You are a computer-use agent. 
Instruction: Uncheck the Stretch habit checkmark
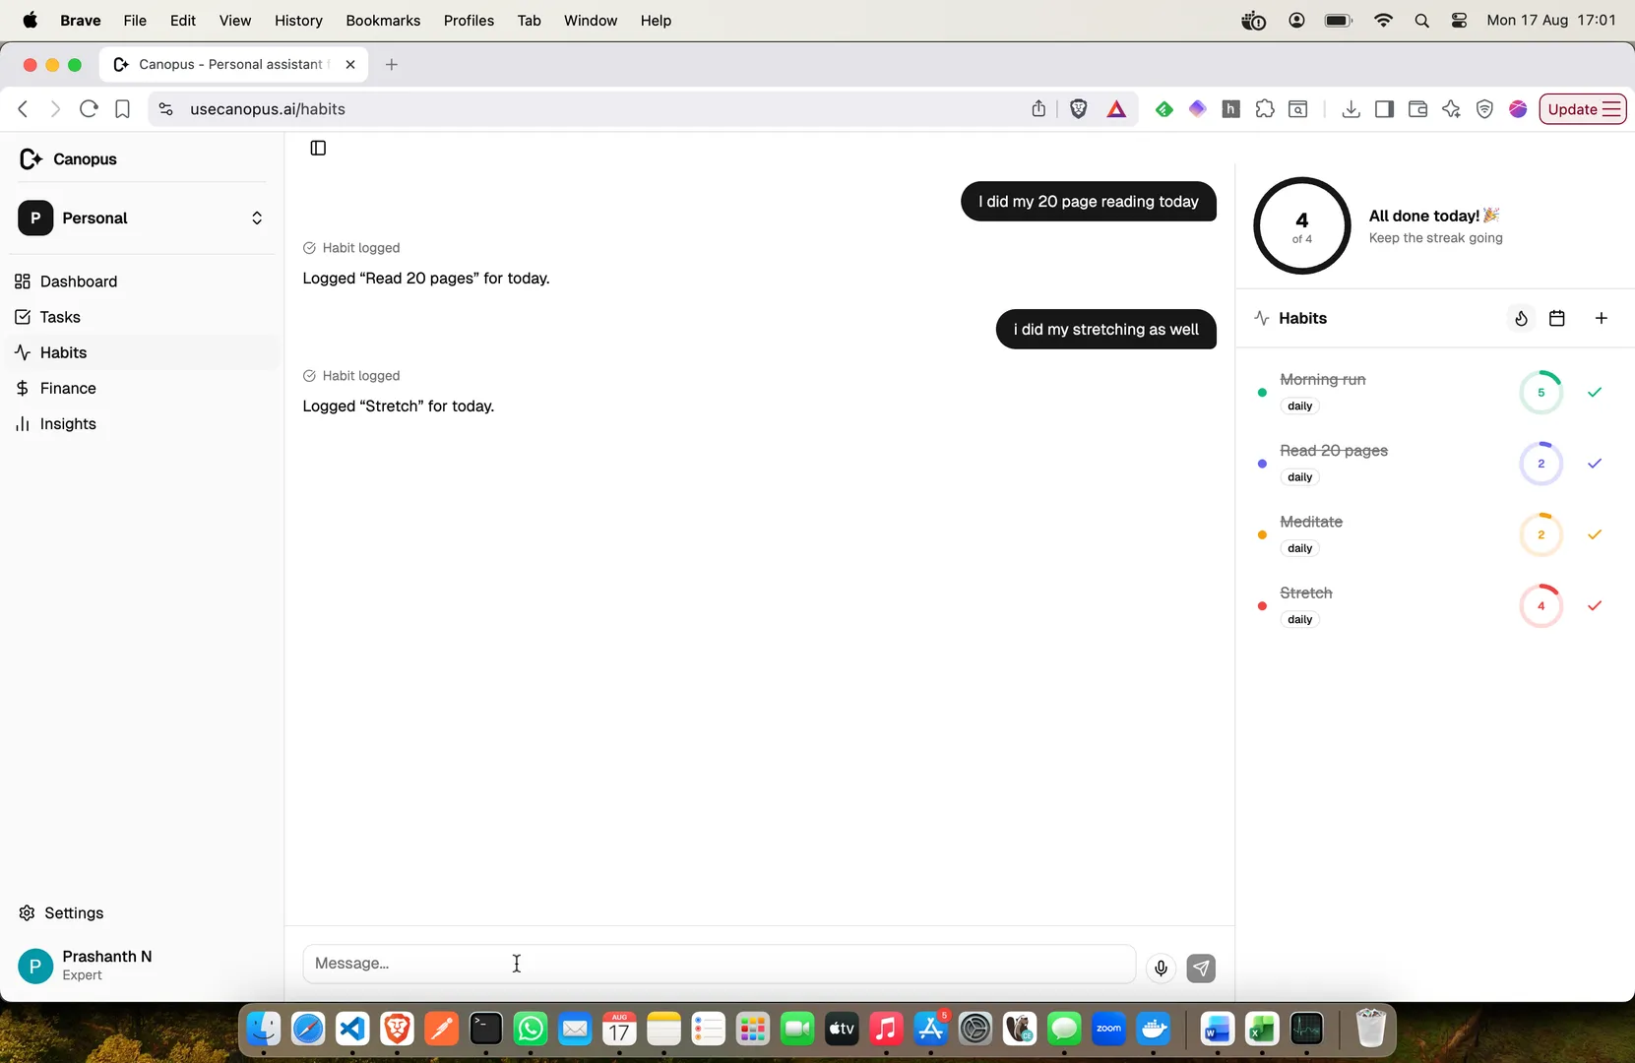pyautogui.click(x=1595, y=605)
